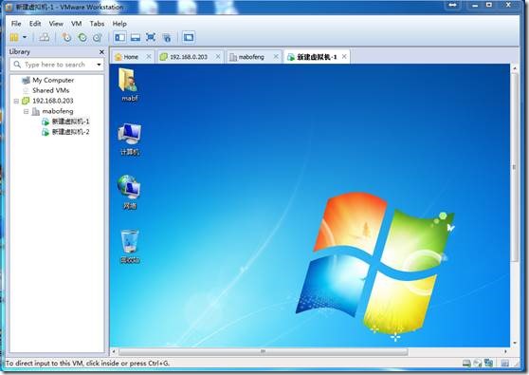This screenshot has height=375, width=529.
Task: Click the power/suspend VM toolbar icon
Action: 14,37
